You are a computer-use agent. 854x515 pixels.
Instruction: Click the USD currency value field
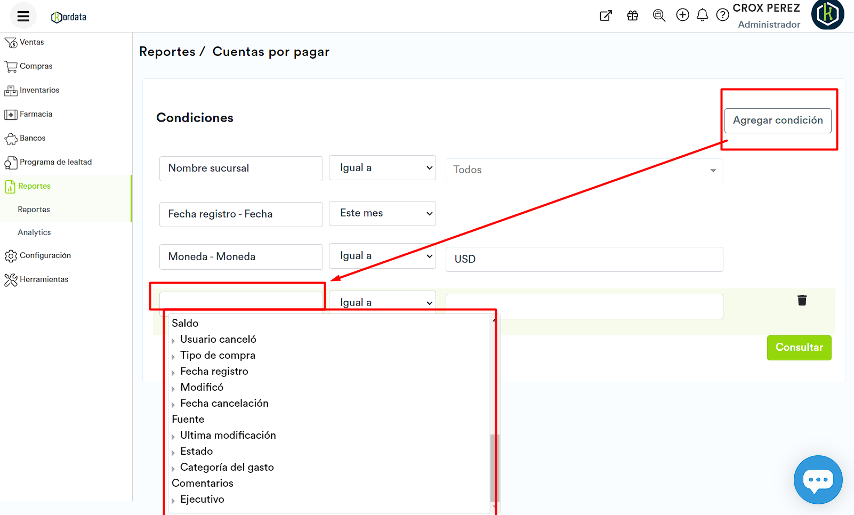[x=584, y=259]
